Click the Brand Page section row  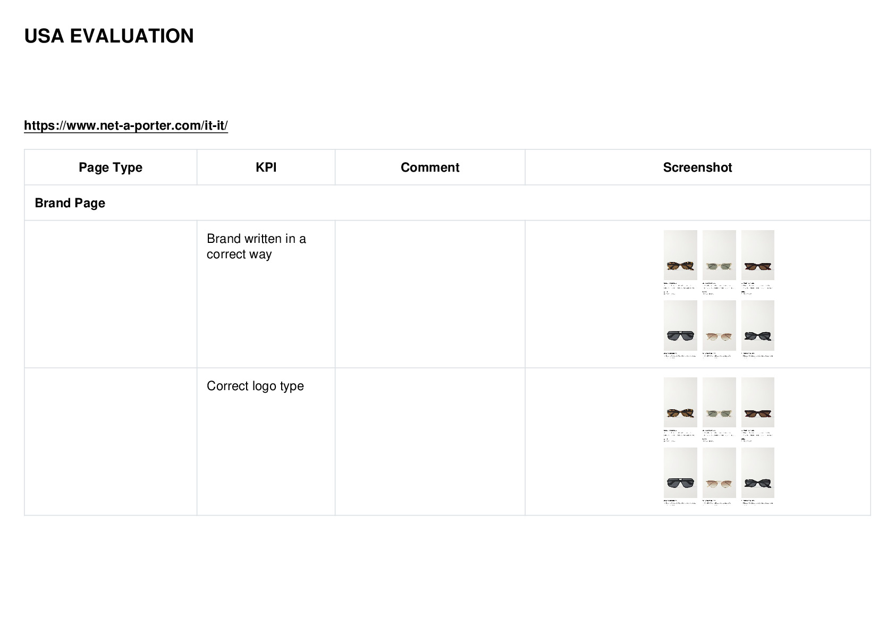pyautogui.click(x=448, y=203)
